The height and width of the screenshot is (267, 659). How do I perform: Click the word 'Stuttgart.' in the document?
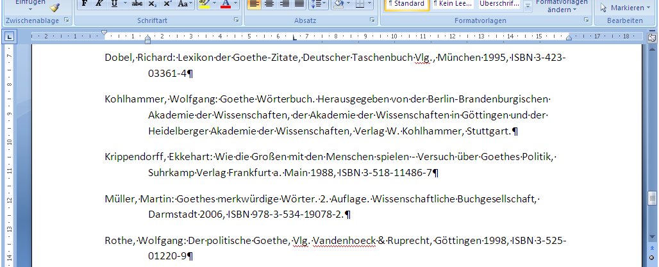tap(488, 131)
